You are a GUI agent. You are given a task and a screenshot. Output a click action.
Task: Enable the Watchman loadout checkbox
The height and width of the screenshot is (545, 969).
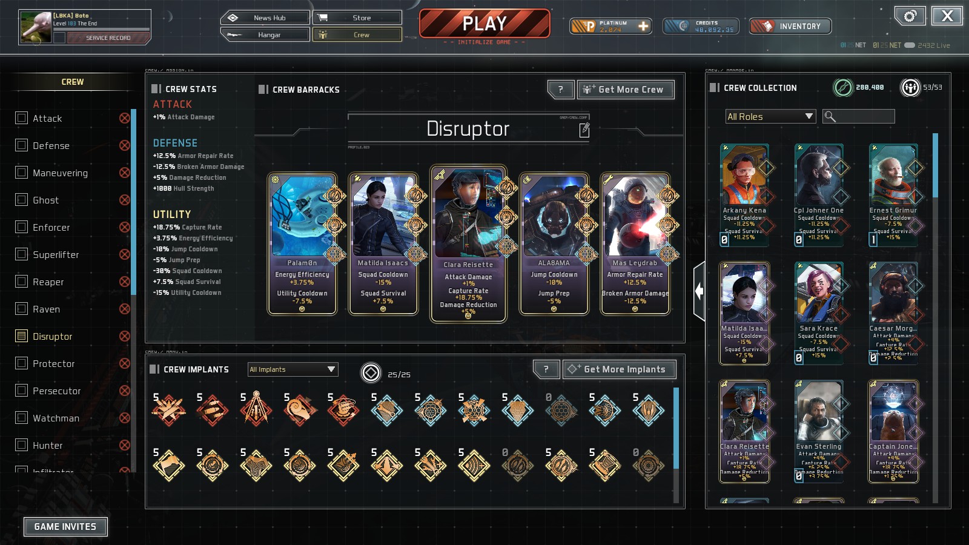pyautogui.click(x=22, y=417)
